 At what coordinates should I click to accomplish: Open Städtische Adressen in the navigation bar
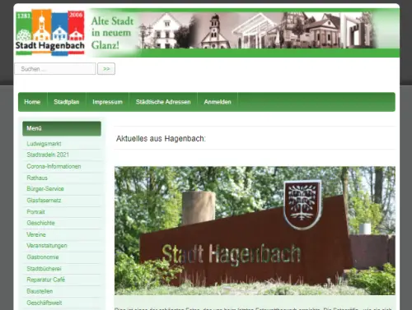[163, 102]
